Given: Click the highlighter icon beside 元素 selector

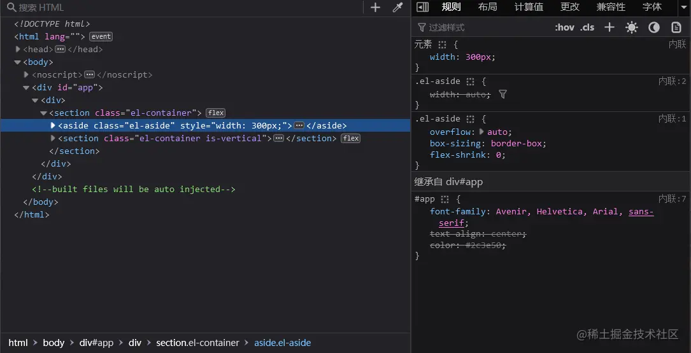Looking at the screenshot, I should point(443,45).
